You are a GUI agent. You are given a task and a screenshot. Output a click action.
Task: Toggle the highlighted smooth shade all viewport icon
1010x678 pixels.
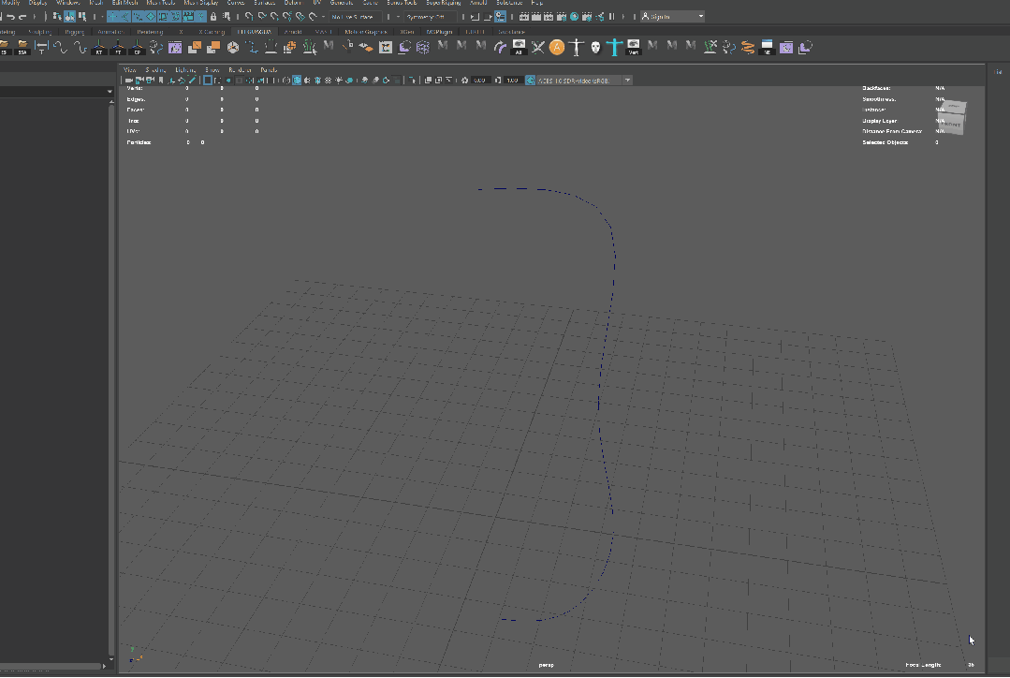tap(297, 81)
